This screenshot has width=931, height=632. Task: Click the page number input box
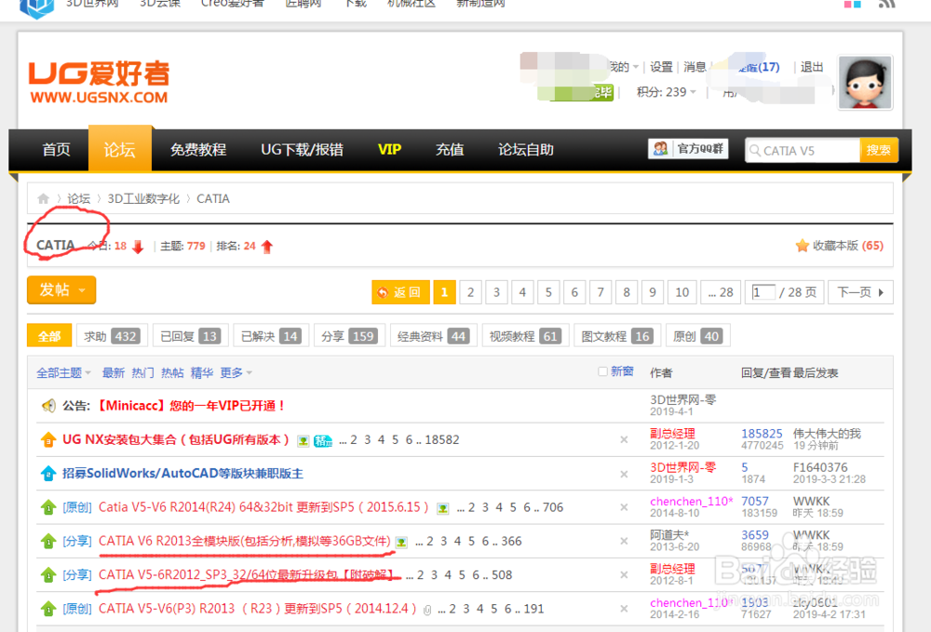click(x=763, y=292)
